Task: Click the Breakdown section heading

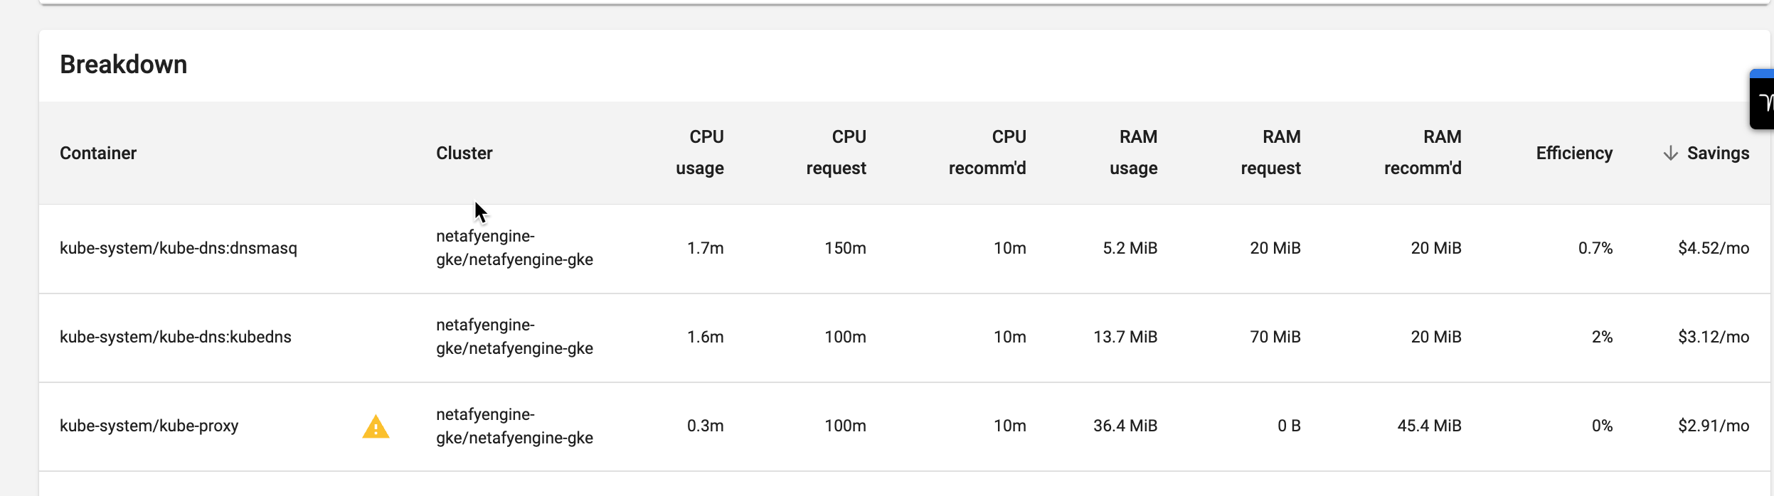Action: pos(124,65)
